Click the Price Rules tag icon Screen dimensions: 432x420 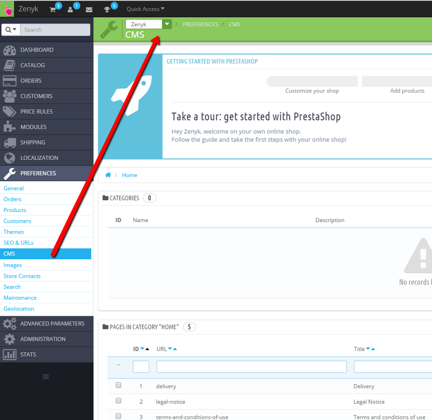tap(9, 112)
